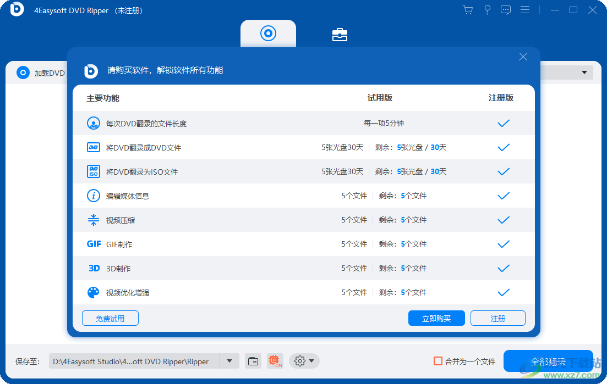This screenshot has width=607, height=384.
Task: Click the 注册版 column header
Action: click(x=501, y=98)
